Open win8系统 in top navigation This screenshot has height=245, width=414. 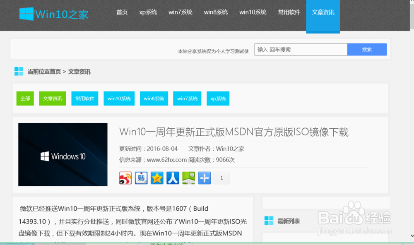216,12
